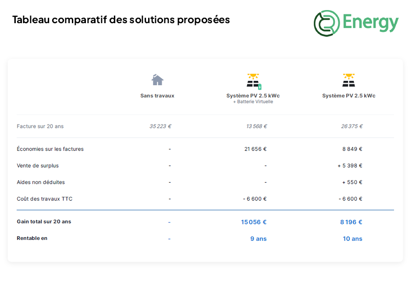Click the 'Aides non déduites' row label
This screenshot has width=412, height=288.
41,182
